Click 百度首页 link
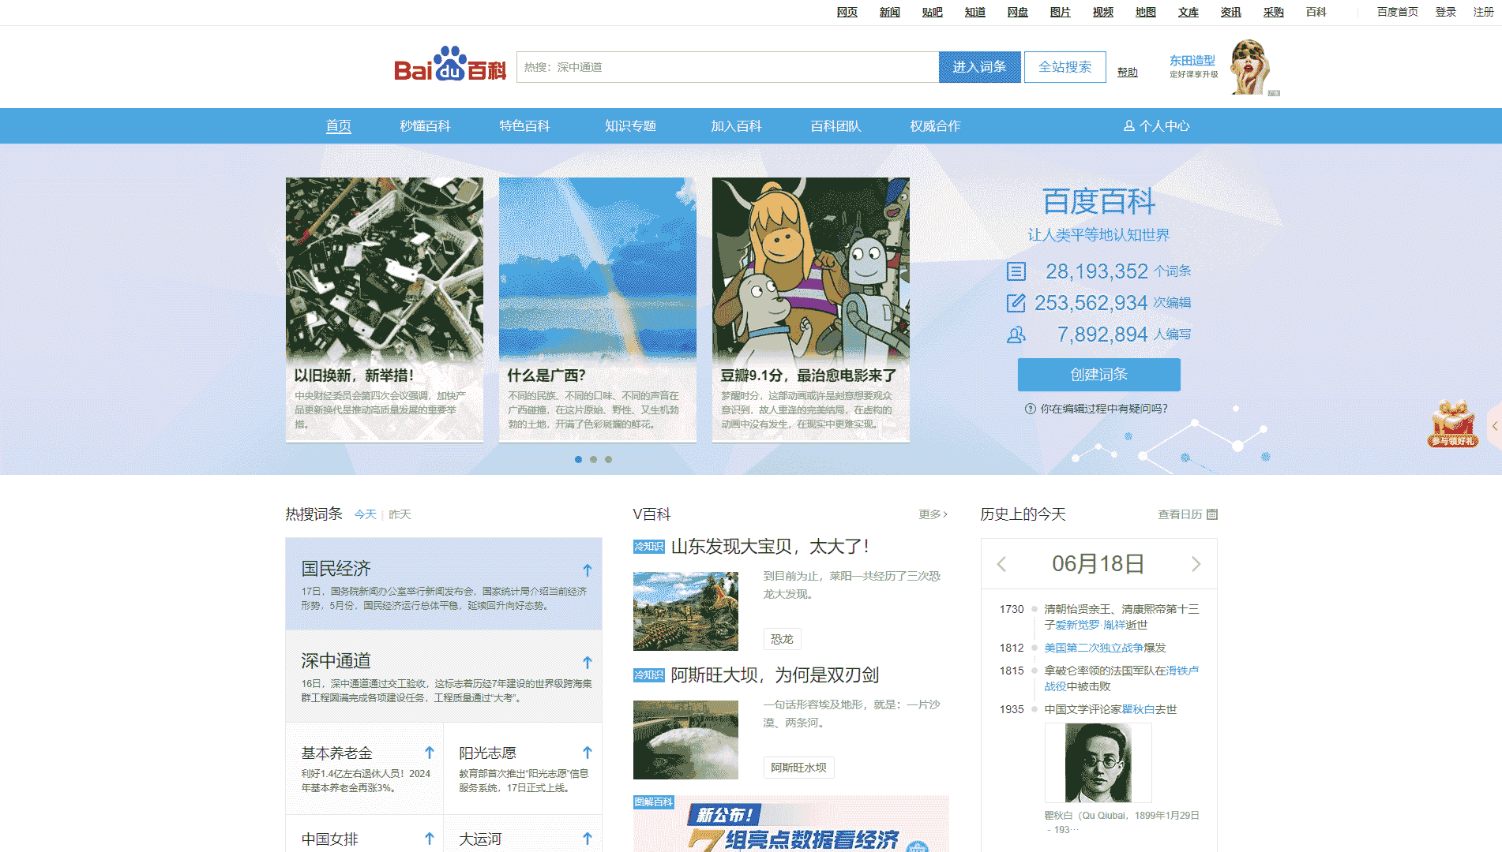This screenshot has height=852, width=1502. [x=1397, y=12]
